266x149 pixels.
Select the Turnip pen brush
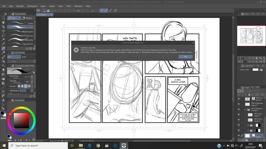click(x=20, y=36)
